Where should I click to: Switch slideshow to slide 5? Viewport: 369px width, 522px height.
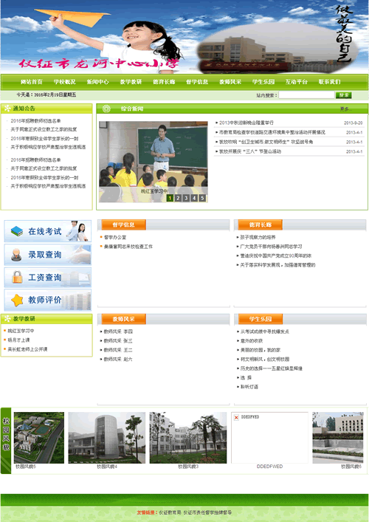click(202, 198)
